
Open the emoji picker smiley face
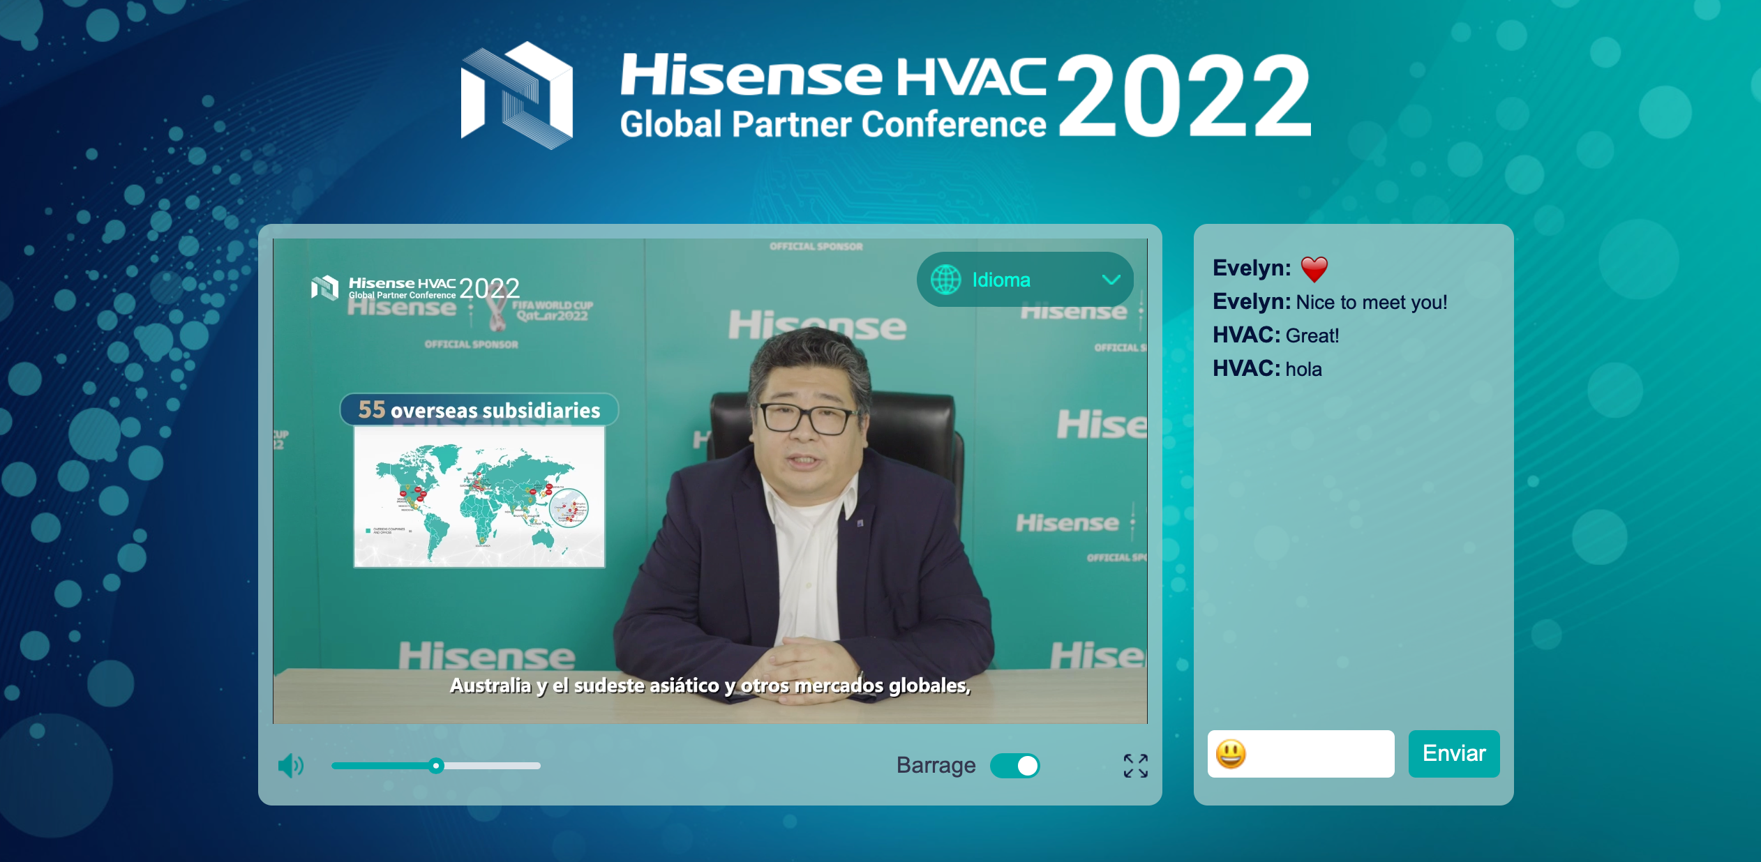[1231, 754]
